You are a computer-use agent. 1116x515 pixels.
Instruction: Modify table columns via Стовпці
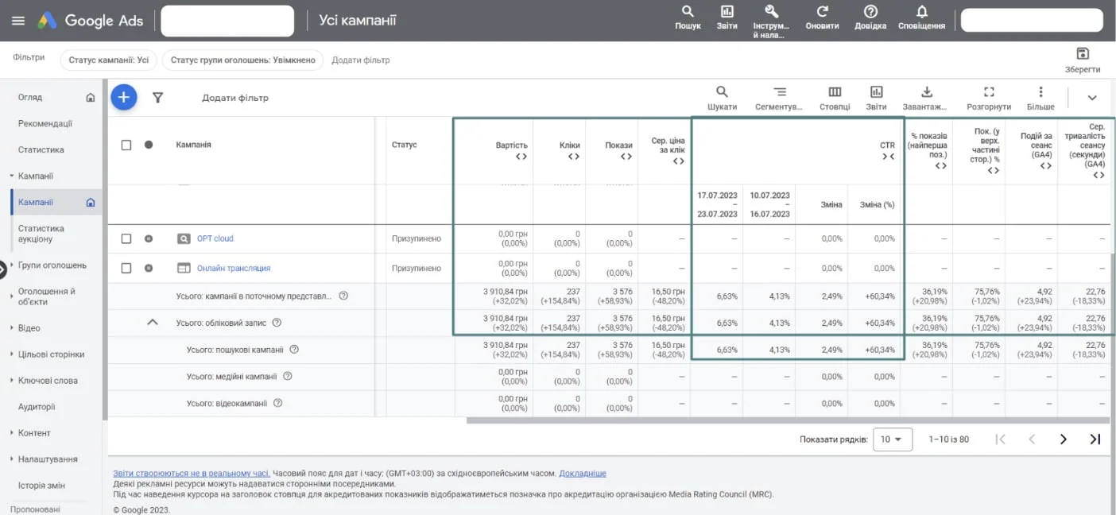[835, 98]
